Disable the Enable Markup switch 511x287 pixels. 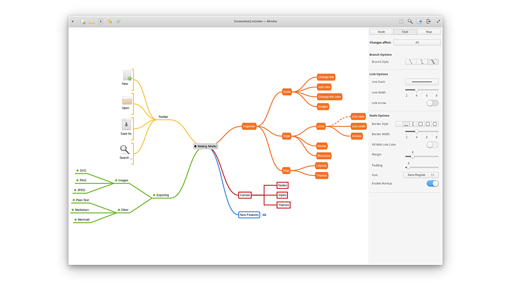[432, 184]
